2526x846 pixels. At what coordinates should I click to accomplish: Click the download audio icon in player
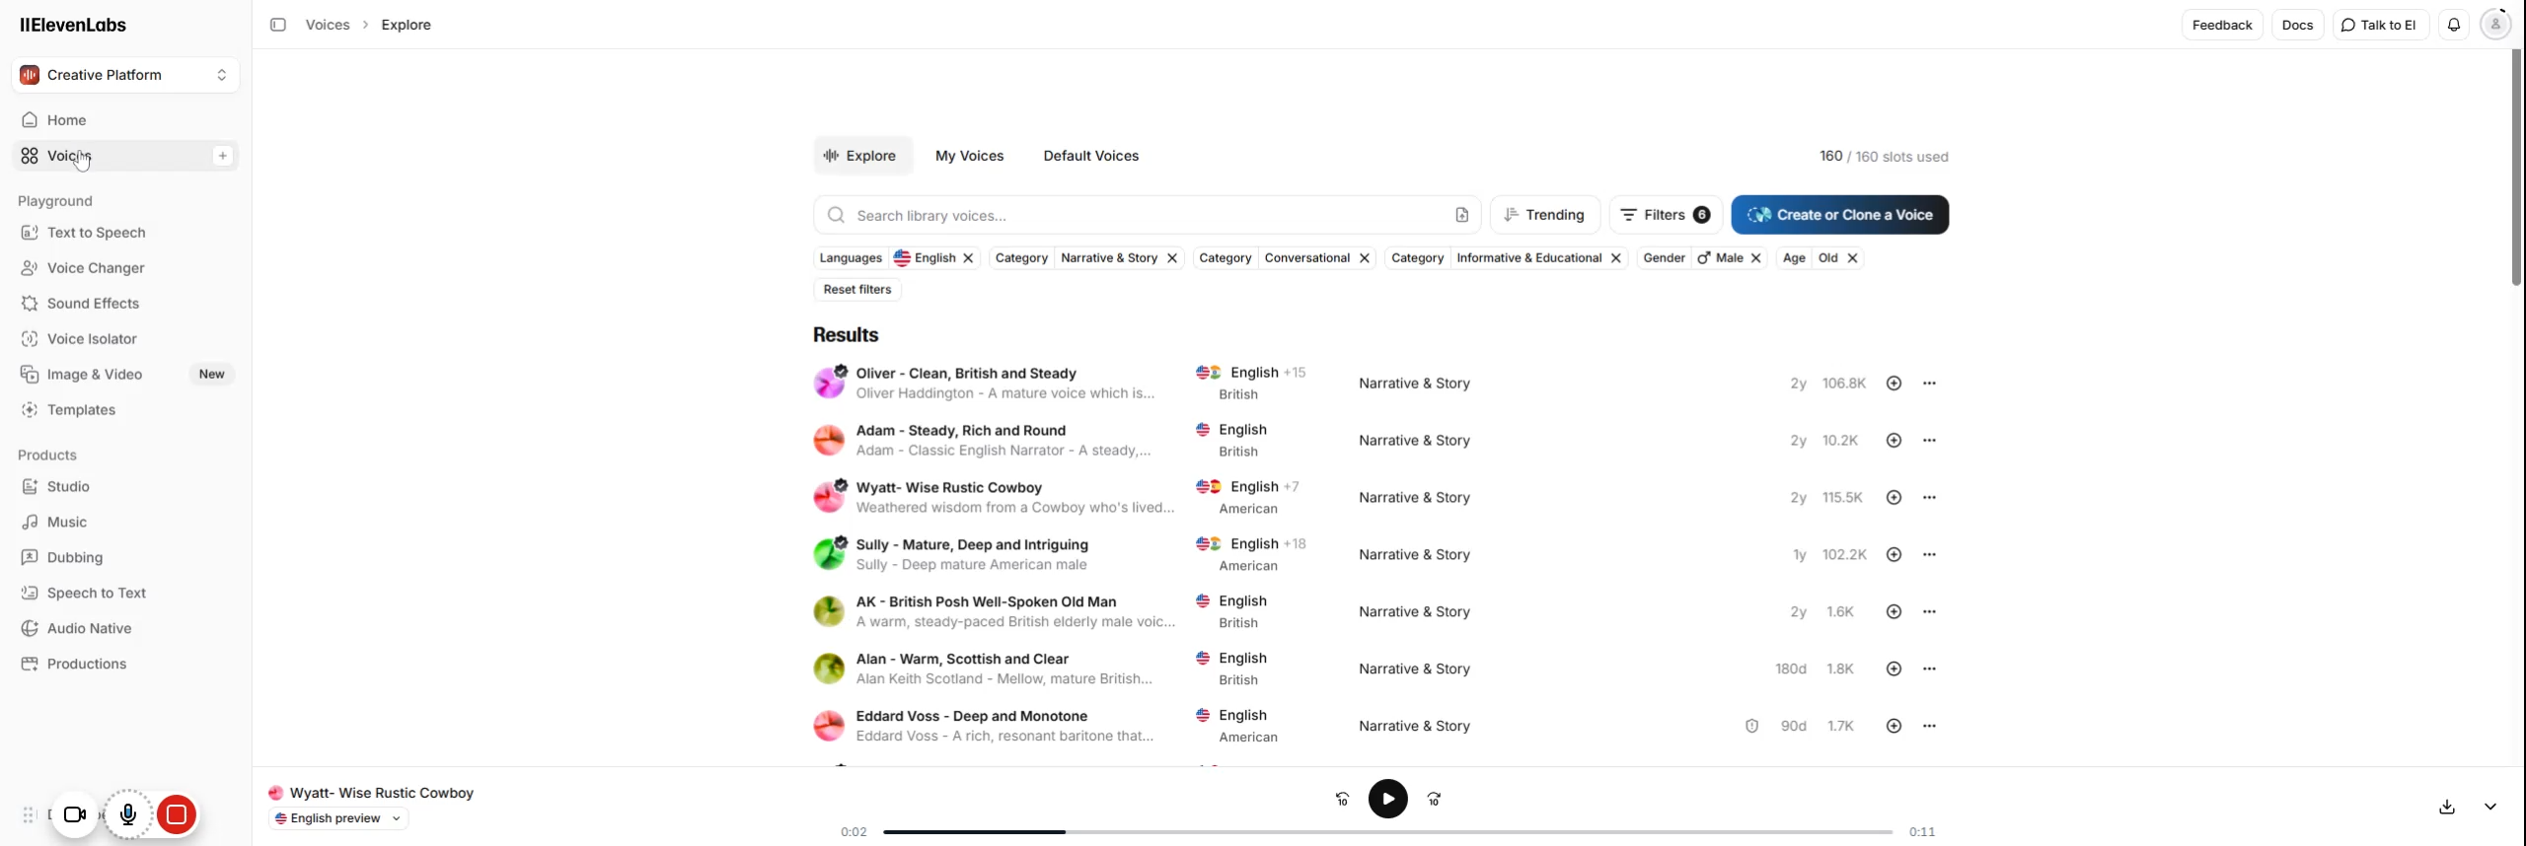pyautogui.click(x=2447, y=807)
